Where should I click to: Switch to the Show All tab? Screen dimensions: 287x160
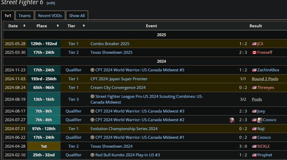[x=77, y=16]
